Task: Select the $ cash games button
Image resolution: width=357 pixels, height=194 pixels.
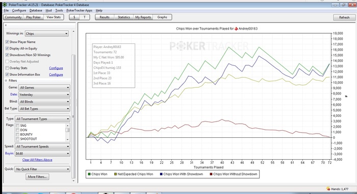Action: [74, 17]
